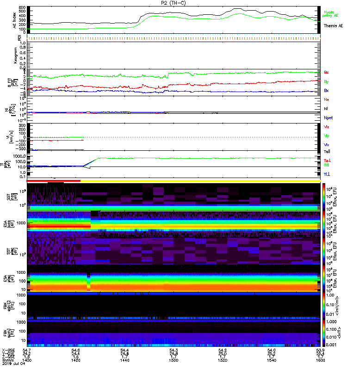Click the plot title P2 (TH-C)

point(173,3)
